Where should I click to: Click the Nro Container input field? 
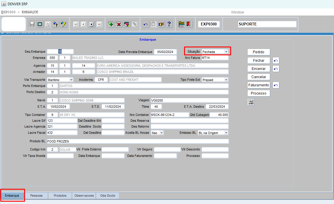[169, 115]
